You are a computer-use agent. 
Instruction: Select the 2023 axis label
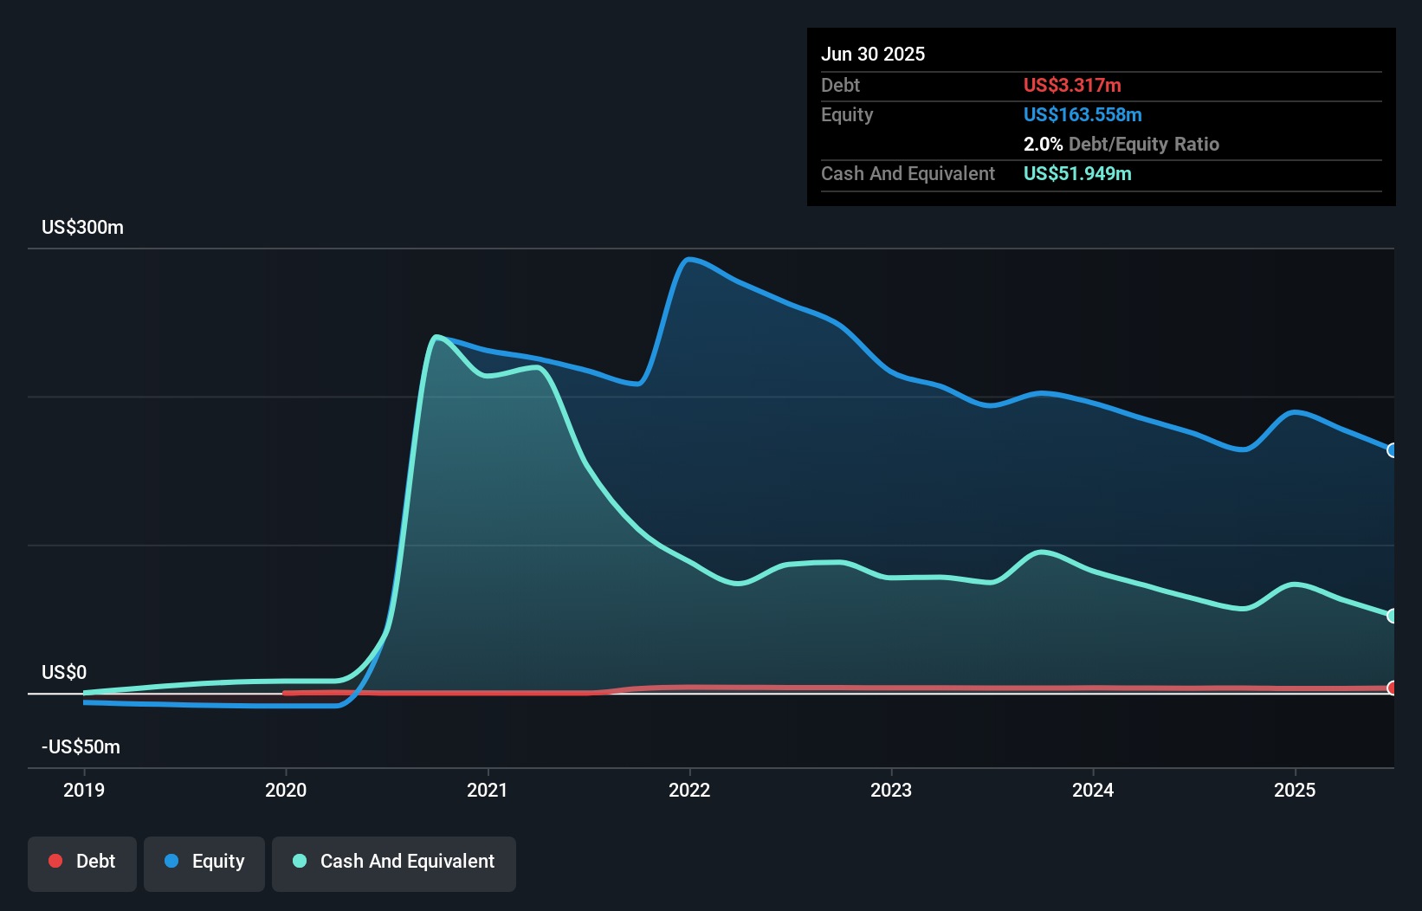891,789
